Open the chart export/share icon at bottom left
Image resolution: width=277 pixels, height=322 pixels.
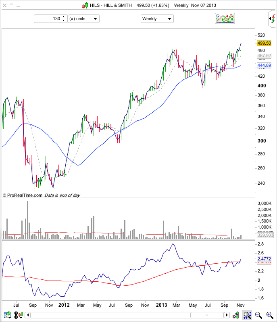[x=8, y=315]
